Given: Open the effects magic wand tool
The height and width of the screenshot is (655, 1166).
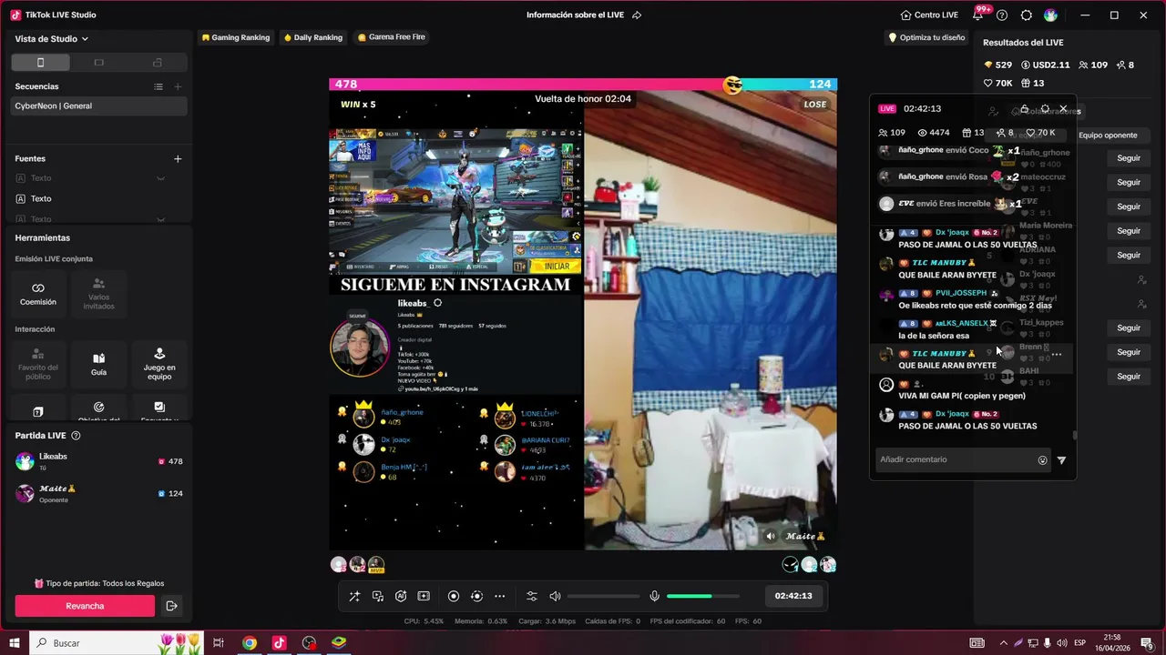Looking at the screenshot, I should tap(354, 596).
